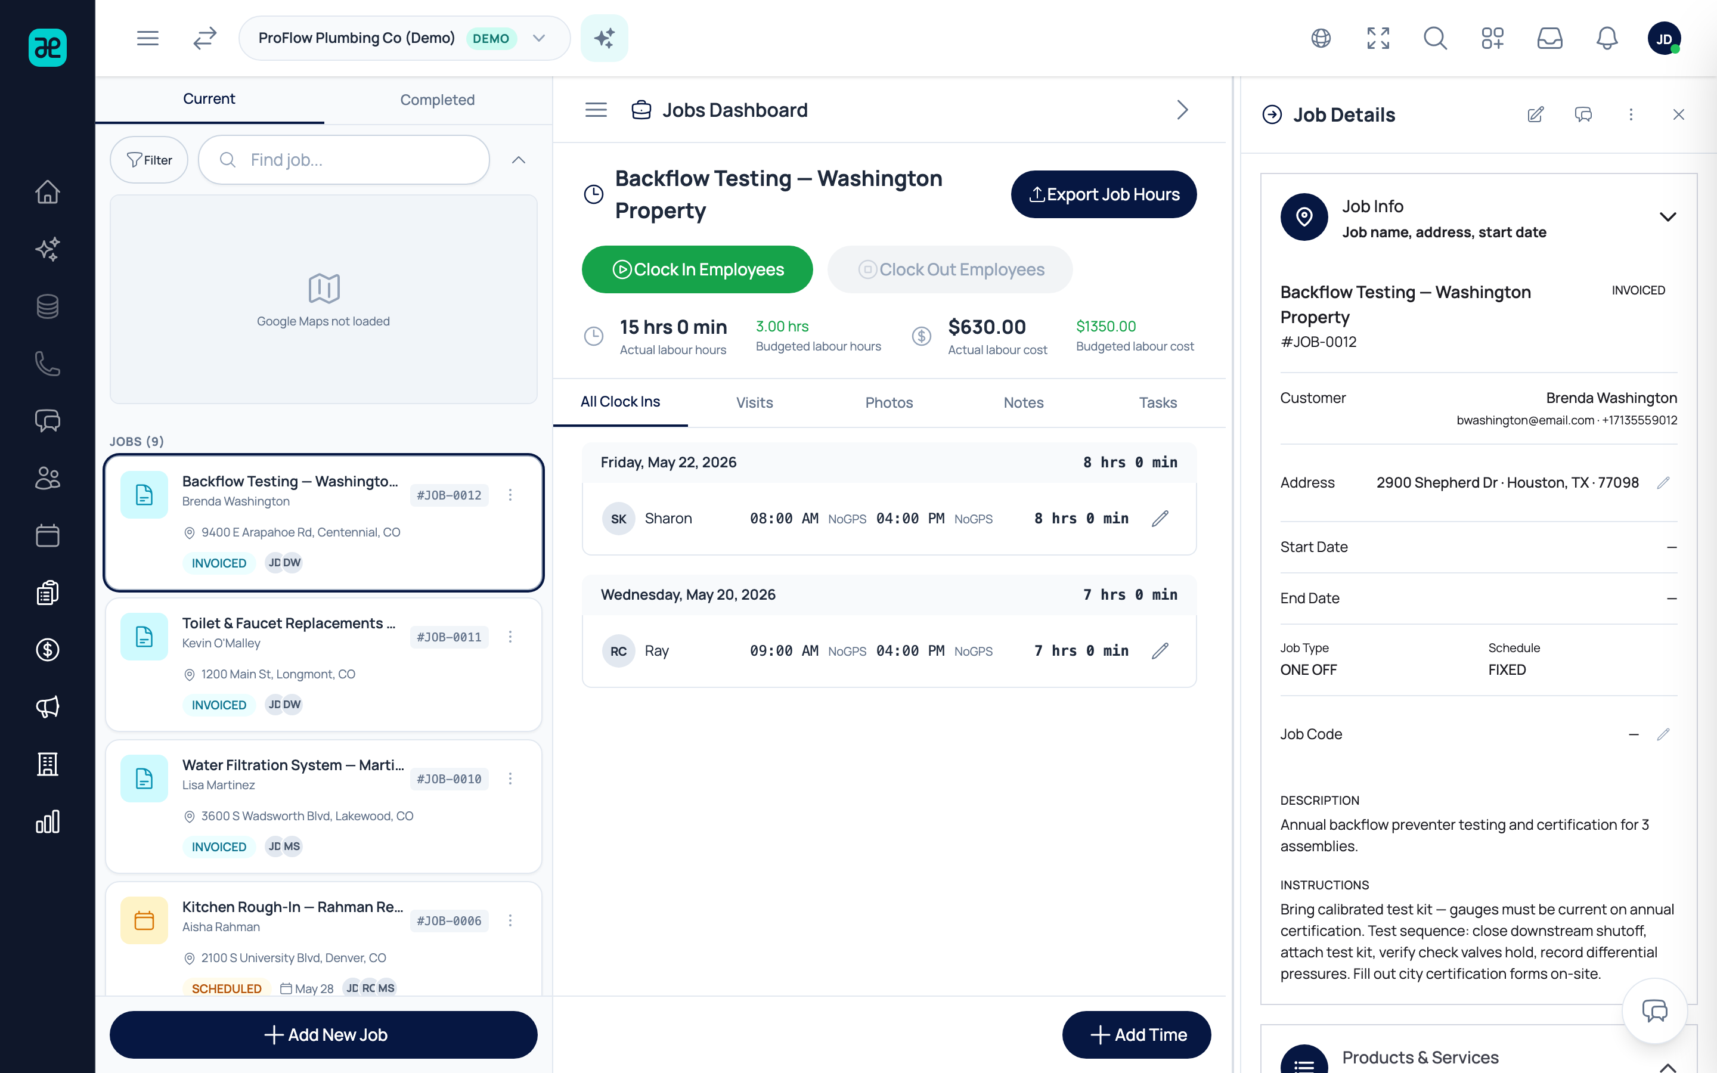Open the company selector dropdown
Image resolution: width=1717 pixels, height=1073 pixels.
(x=404, y=38)
